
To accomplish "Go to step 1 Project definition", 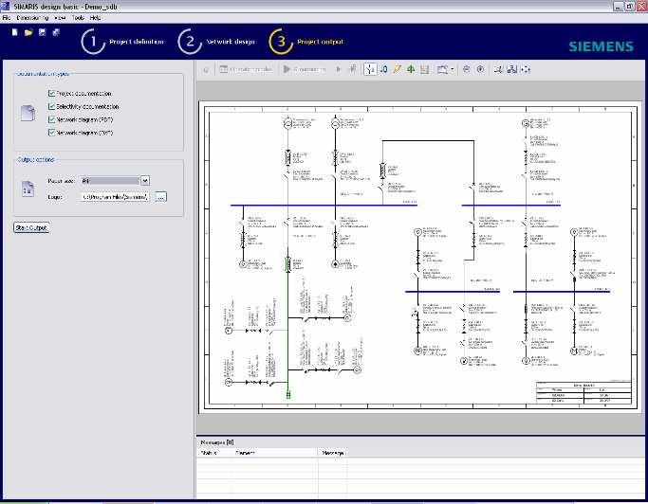I will tap(122, 42).
